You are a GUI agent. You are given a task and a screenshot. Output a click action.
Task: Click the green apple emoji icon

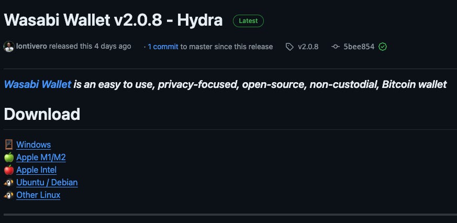(x=9, y=158)
